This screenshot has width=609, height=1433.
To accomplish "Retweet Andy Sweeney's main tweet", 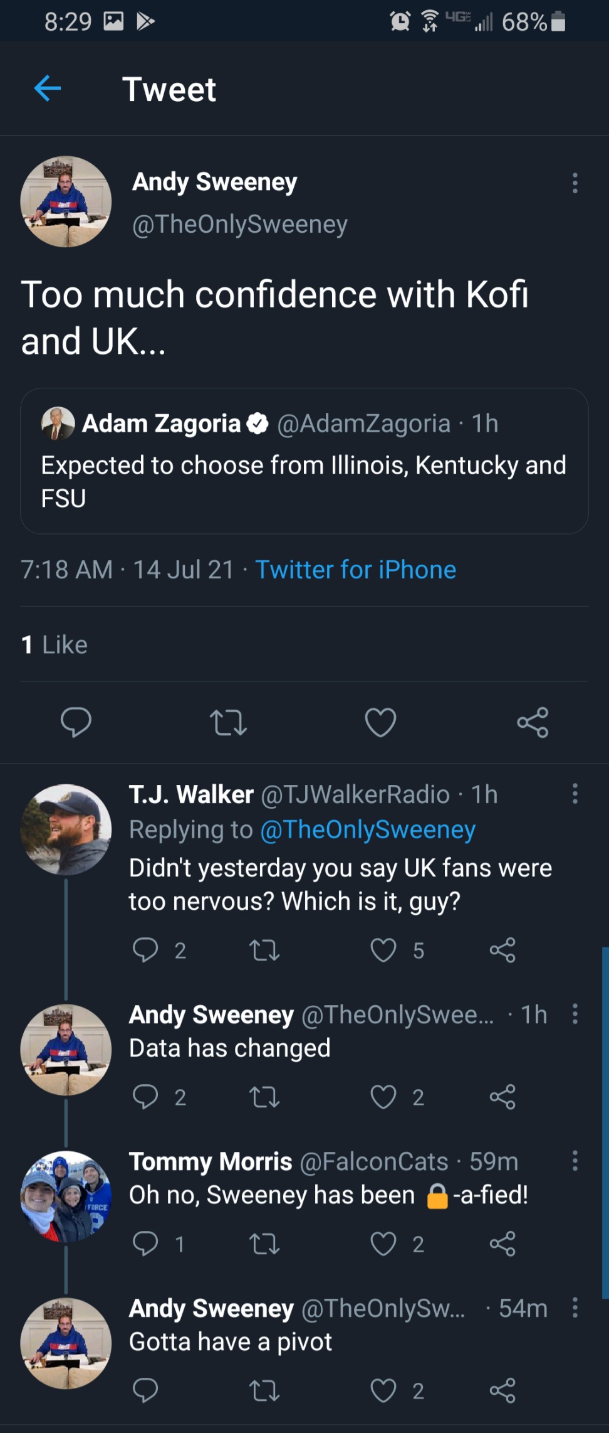I will tap(228, 722).
